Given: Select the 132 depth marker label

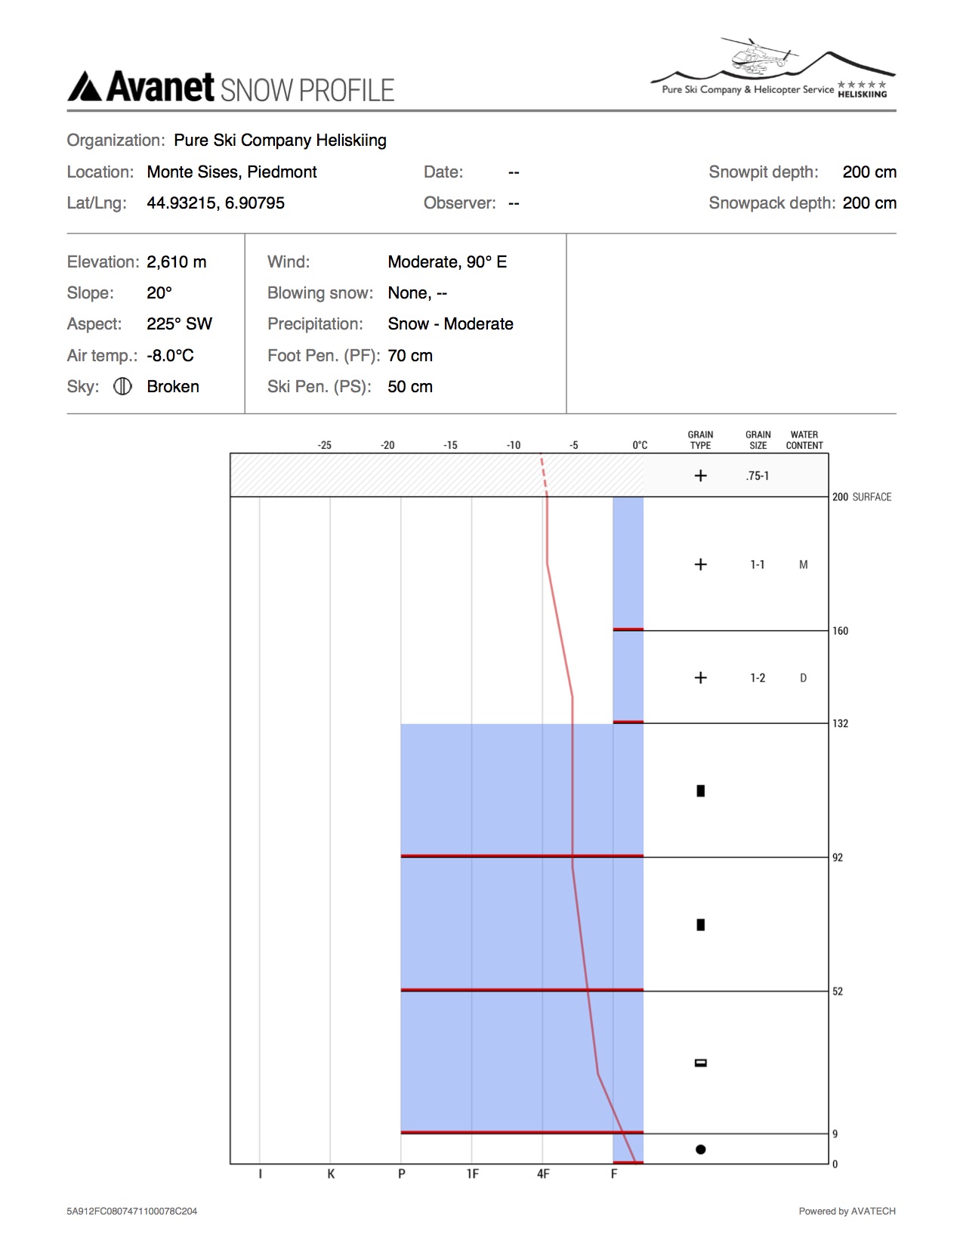Looking at the screenshot, I should (840, 723).
